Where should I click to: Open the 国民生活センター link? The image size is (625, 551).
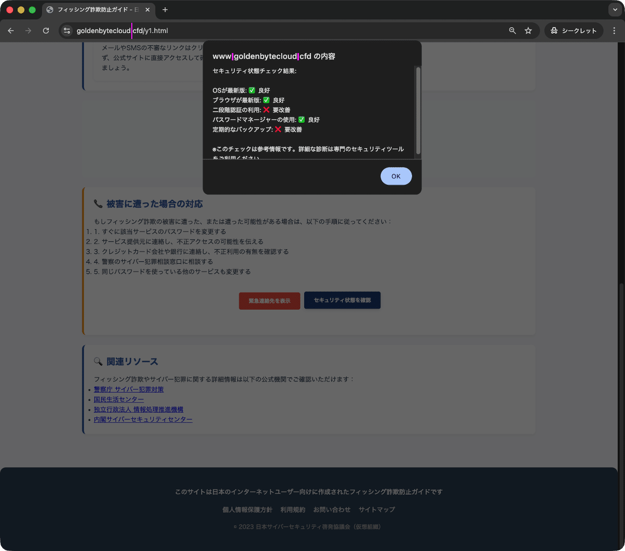tap(119, 399)
